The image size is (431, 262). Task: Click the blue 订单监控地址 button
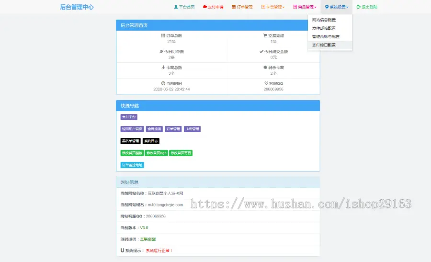coord(132,165)
